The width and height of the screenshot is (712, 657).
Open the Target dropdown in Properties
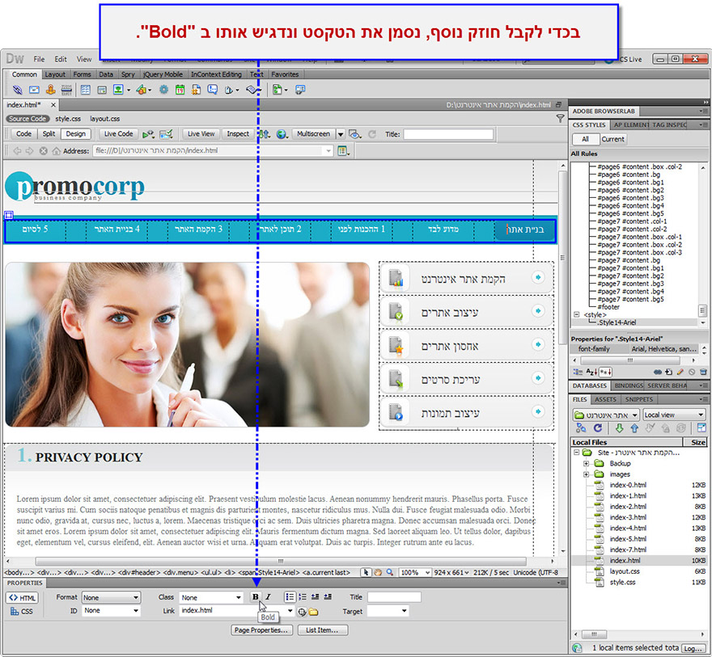[x=388, y=611]
